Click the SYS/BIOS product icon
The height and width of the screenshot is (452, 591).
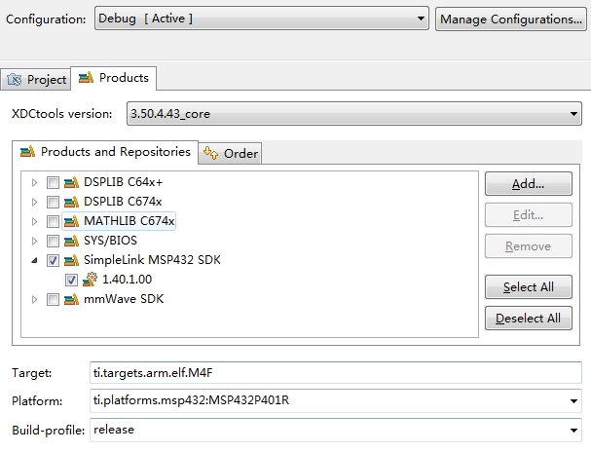point(71,241)
